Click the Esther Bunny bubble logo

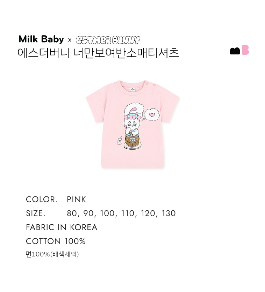[x=108, y=40]
